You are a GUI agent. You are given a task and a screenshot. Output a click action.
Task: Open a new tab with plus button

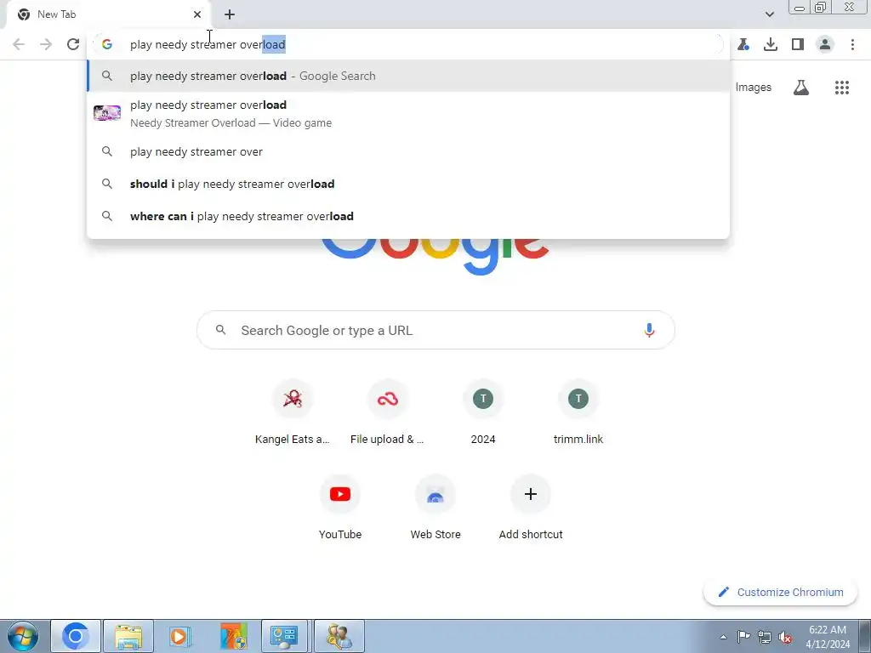pos(230,14)
